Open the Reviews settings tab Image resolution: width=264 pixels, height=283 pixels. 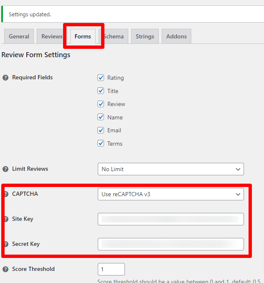51,36
